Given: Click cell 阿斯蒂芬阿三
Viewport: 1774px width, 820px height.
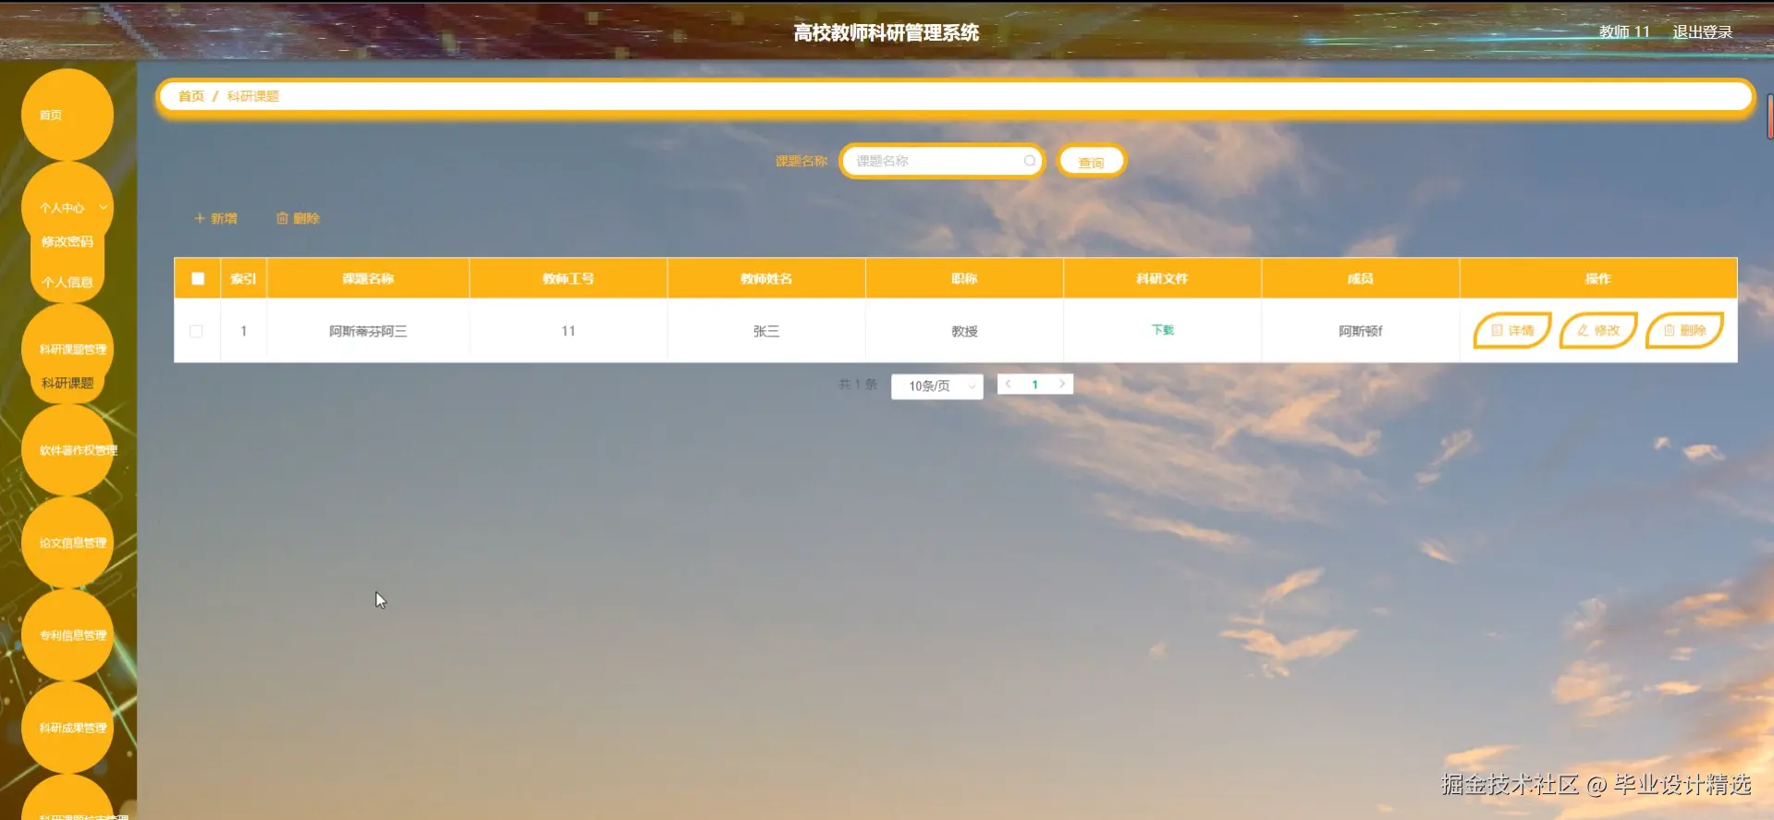Looking at the screenshot, I should [x=368, y=331].
